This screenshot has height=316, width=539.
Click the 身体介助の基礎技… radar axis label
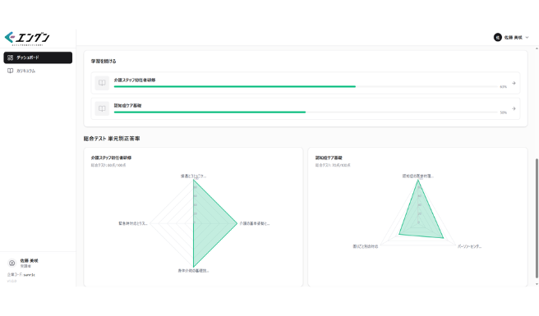click(193, 271)
